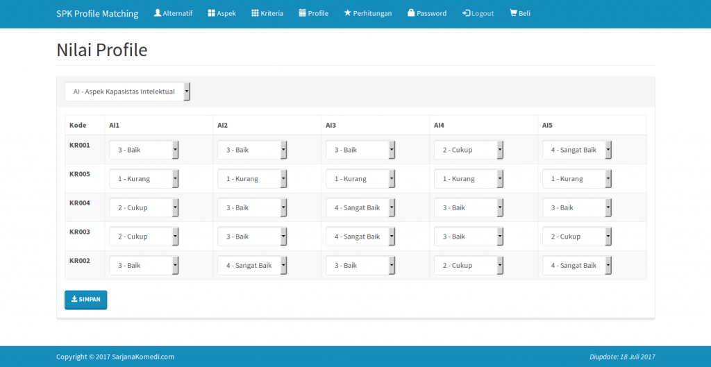Image resolution: width=711 pixels, height=367 pixels.
Task: Open KR004 AI1 Cukup dropdown
Action: point(144,208)
